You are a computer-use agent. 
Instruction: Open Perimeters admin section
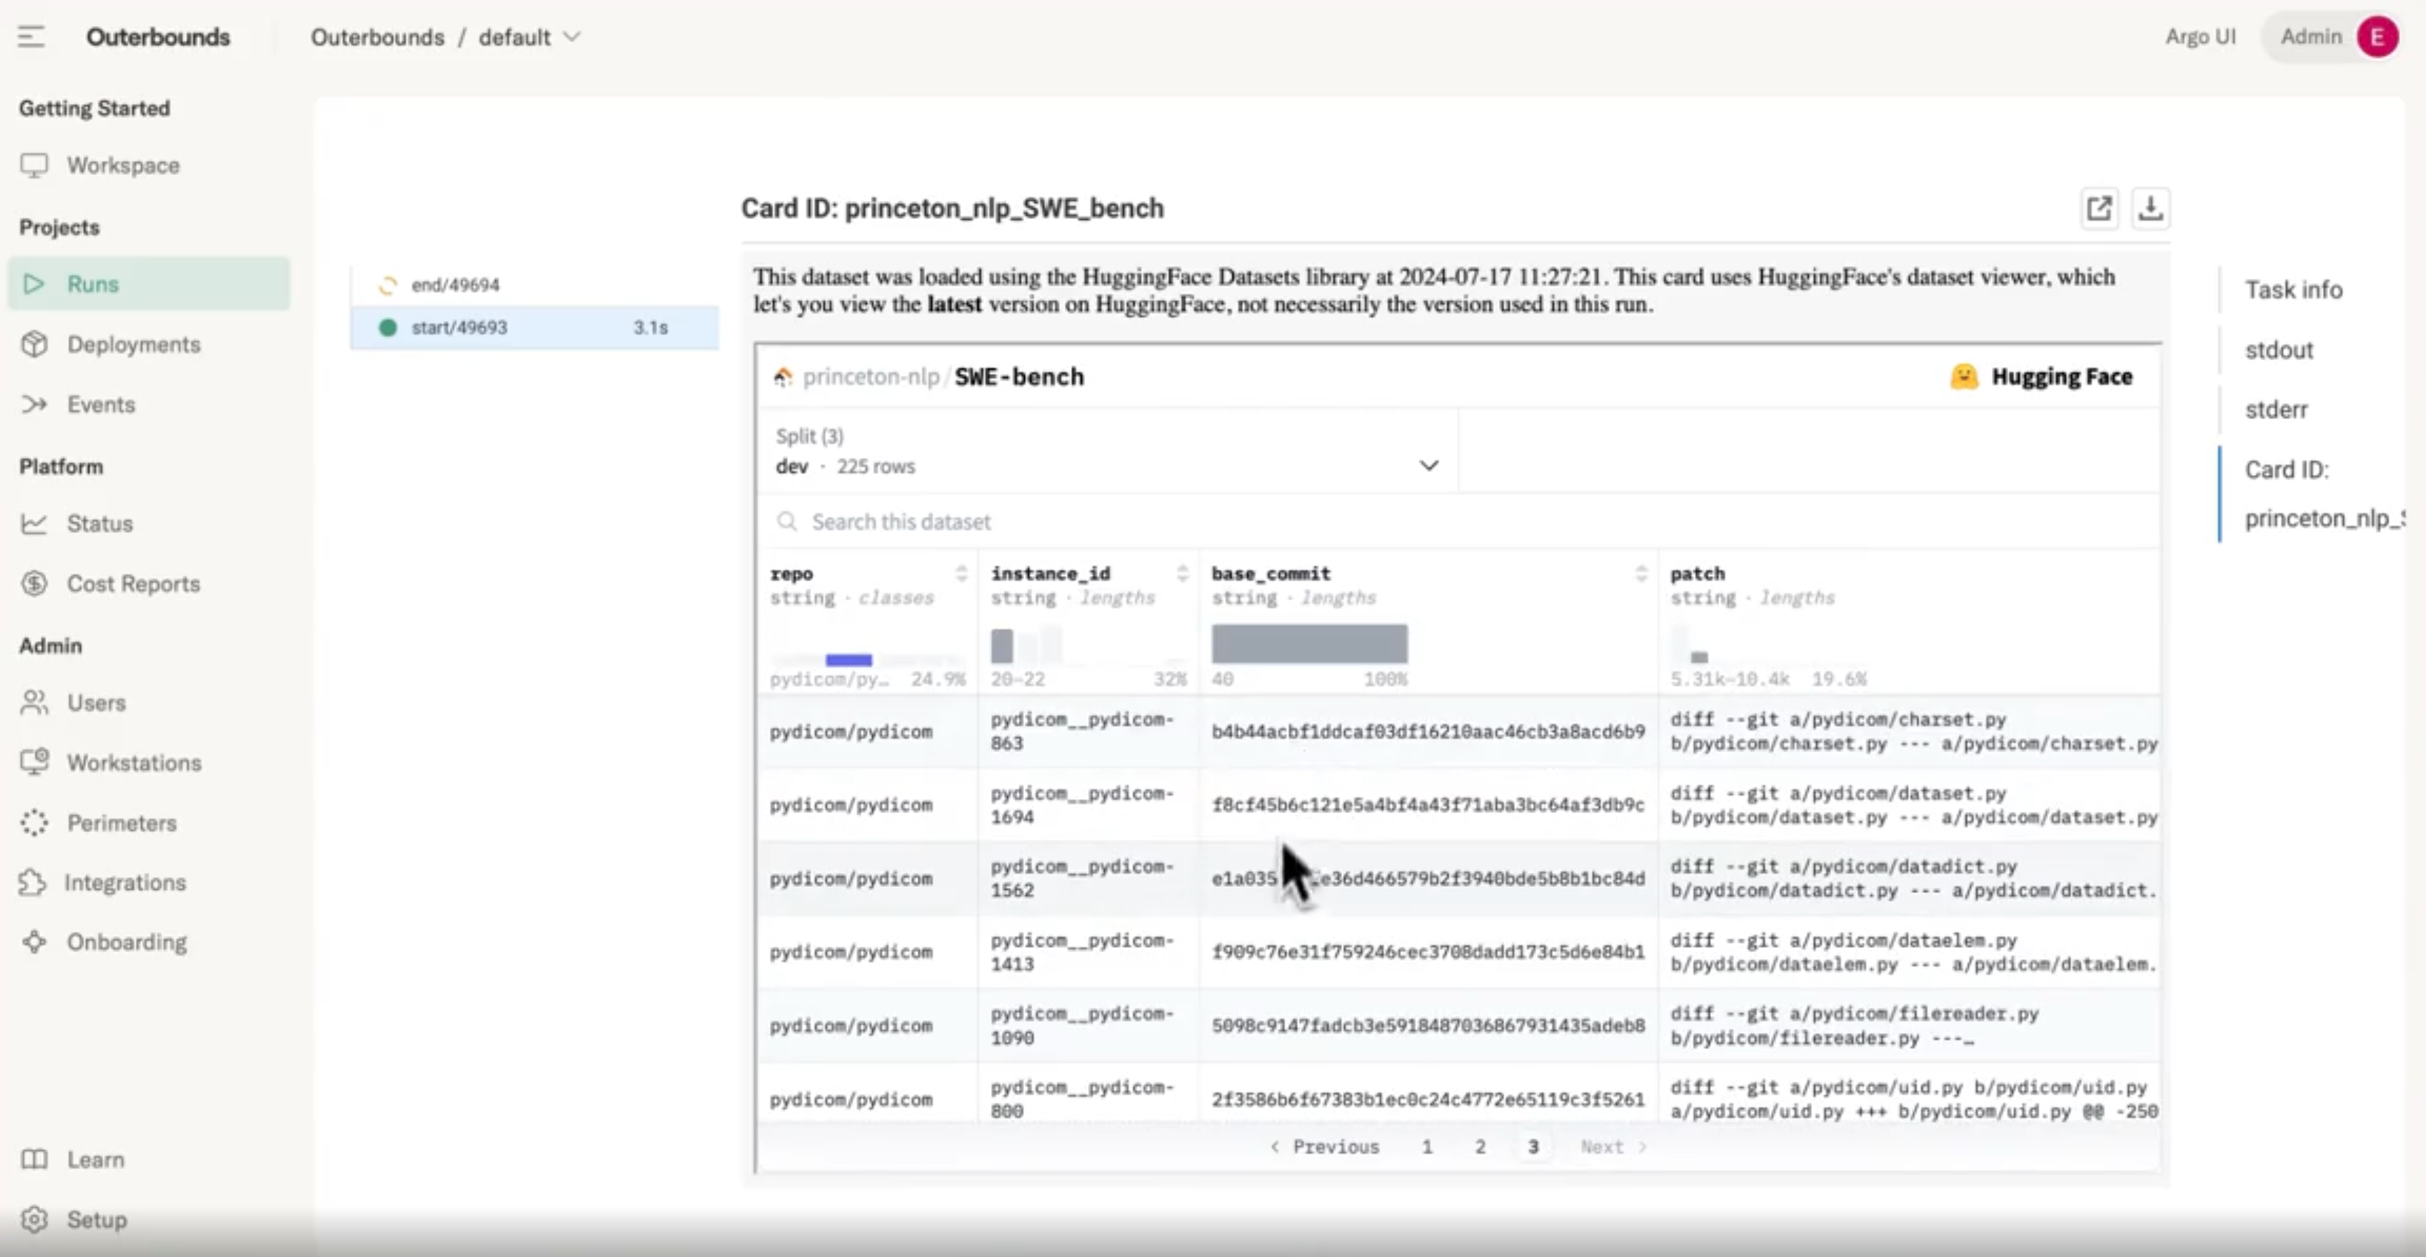tap(122, 823)
